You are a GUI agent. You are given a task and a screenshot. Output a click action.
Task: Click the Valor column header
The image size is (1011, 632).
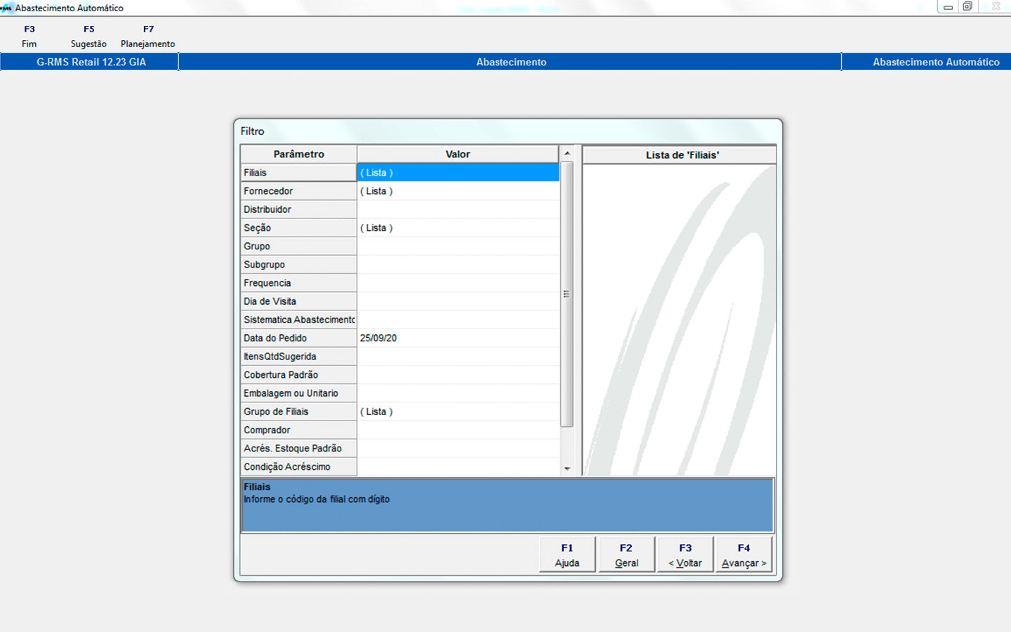[x=458, y=154]
